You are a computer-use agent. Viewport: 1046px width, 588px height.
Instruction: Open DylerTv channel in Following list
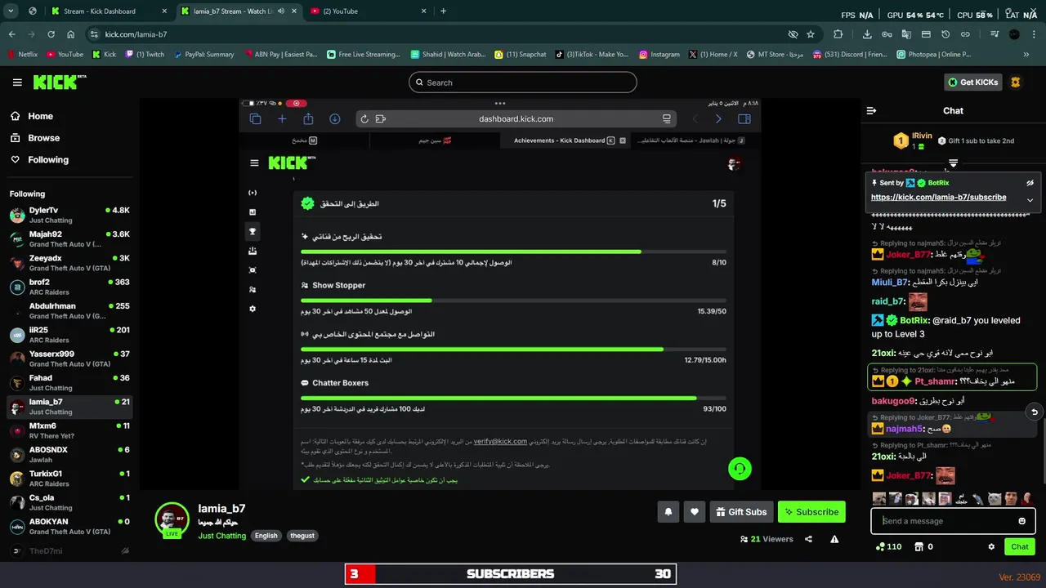(69, 215)
